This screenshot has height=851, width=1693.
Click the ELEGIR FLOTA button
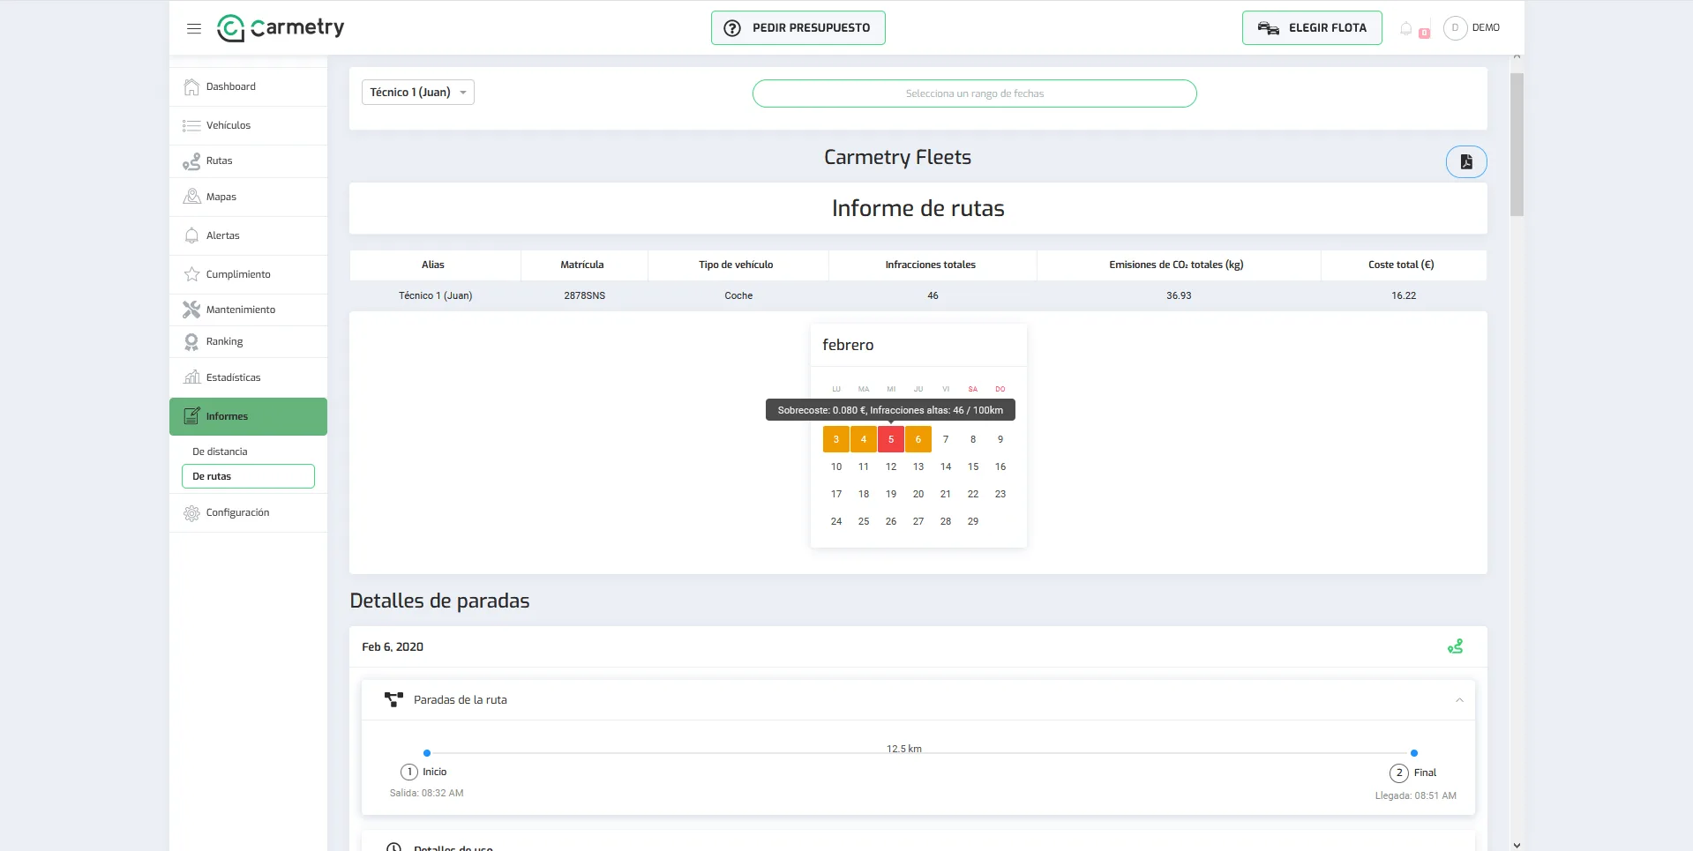tap(1312, 28)
